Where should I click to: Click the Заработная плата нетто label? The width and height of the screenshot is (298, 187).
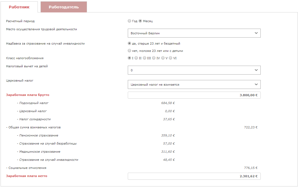pos(26,176)
